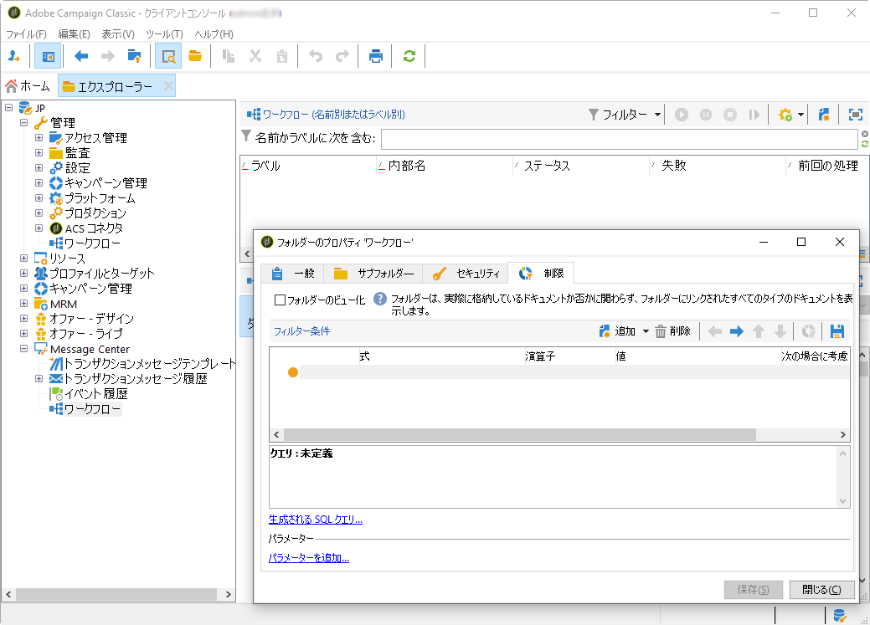
Task: Stop workflow with the stop icon
Action: [x=730, y=115]
